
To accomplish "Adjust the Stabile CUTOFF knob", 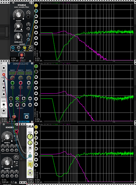I will coord(18,14).
